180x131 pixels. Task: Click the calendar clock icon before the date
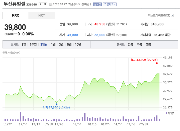tap(51, 5)
